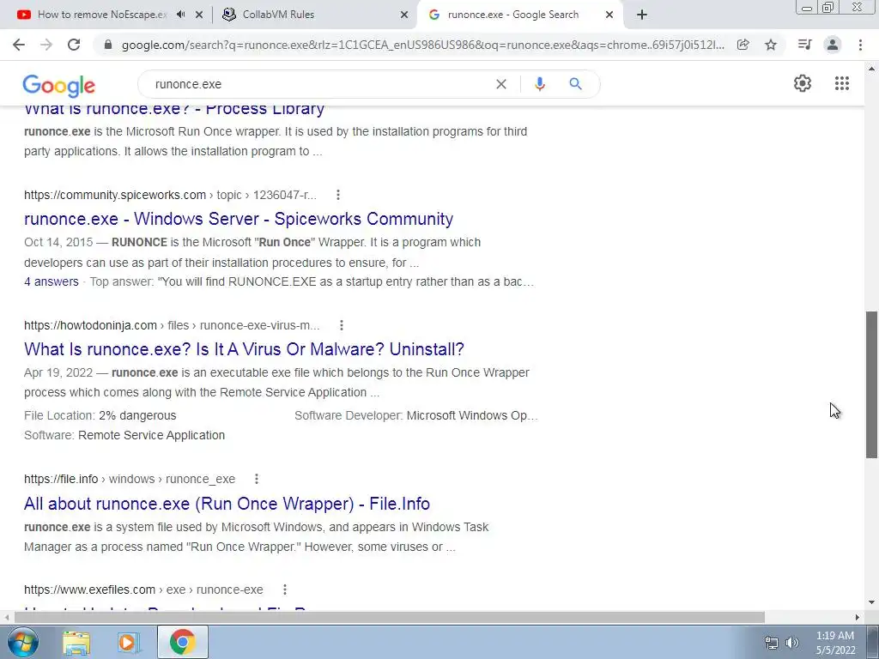Go back to the previous page
879x659 pixels.
[19, 45]
